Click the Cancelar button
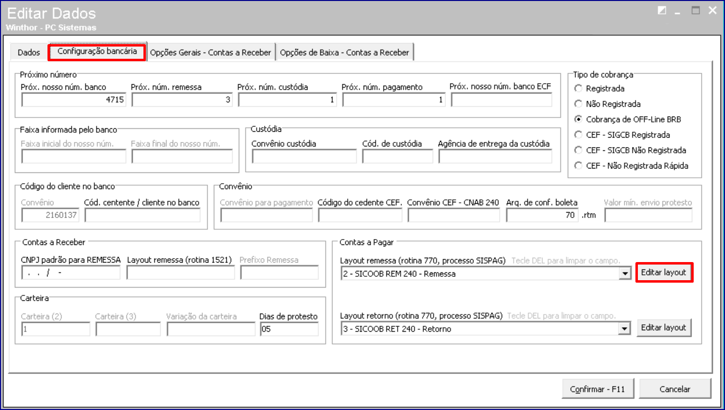Image resolution: width=725 pixels, height=410 pixels. tap(675, 389)
